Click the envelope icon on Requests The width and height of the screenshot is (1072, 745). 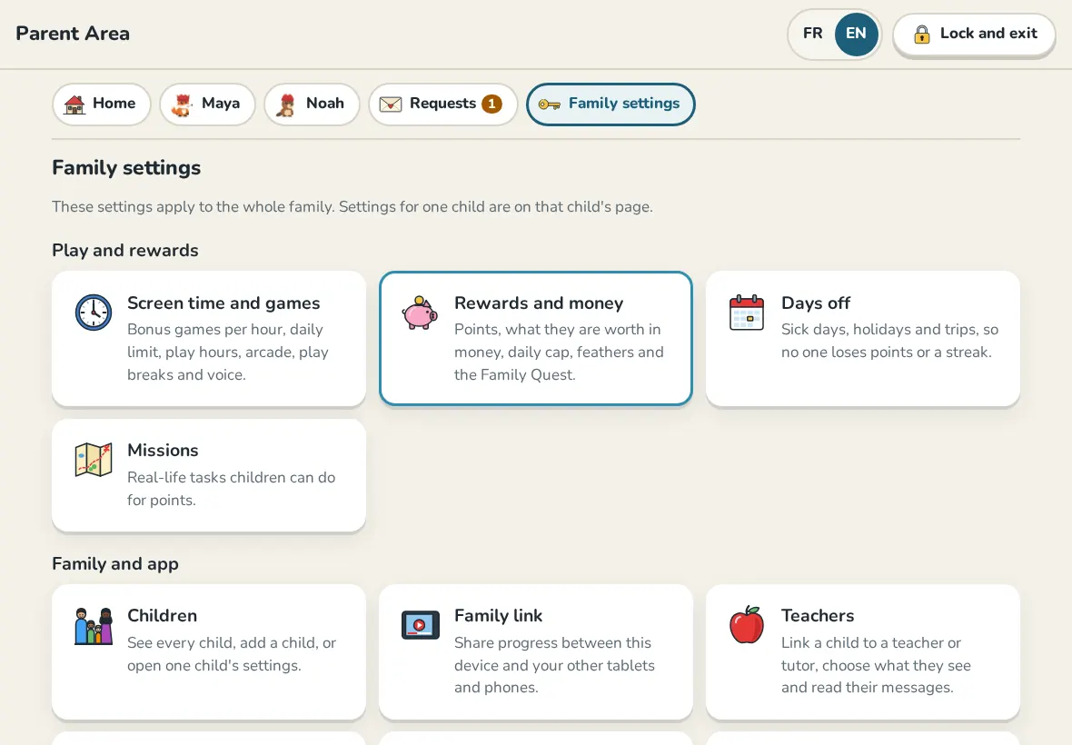tap(391, 104)
